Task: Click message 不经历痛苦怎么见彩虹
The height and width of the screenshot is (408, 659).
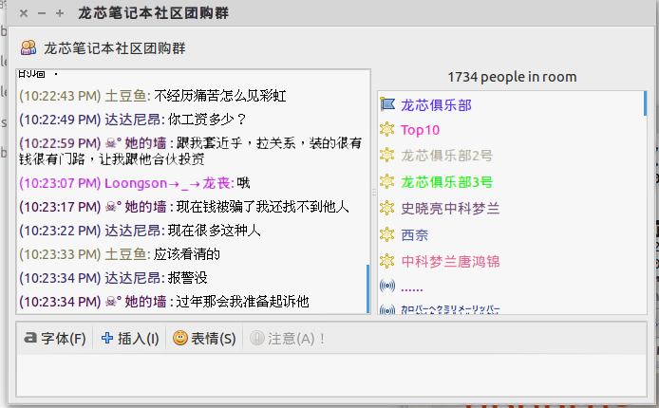Action: pos(219,96)
